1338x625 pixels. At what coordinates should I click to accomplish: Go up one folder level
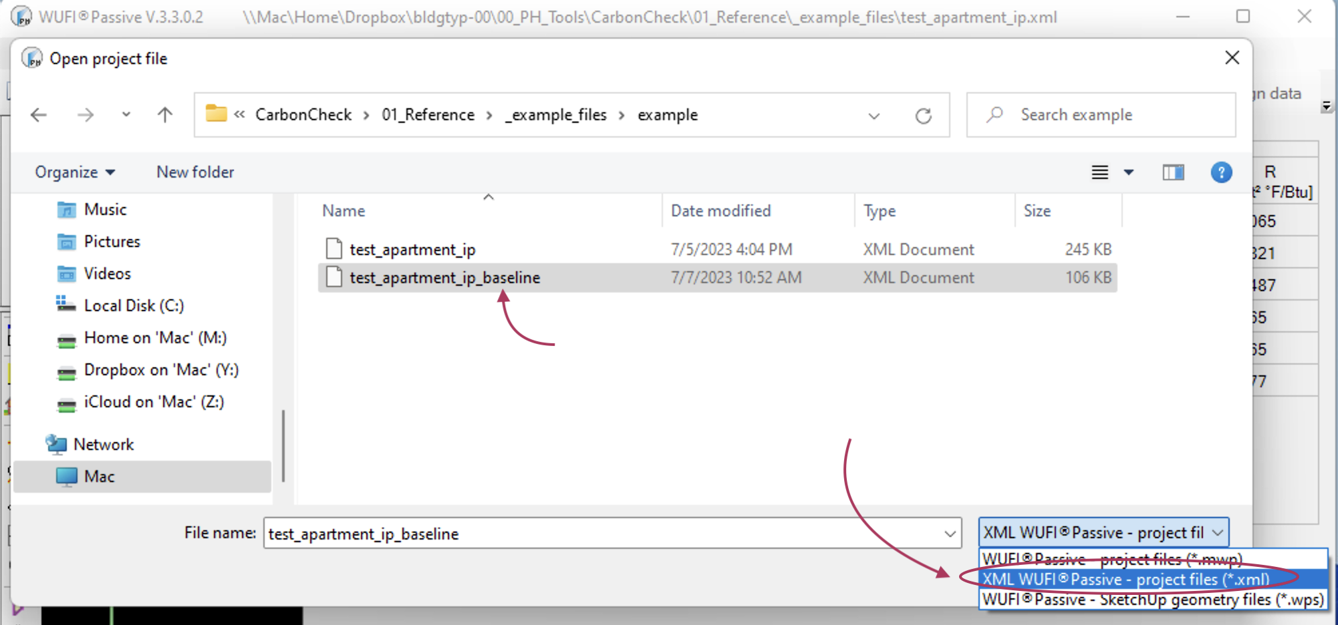165,115
